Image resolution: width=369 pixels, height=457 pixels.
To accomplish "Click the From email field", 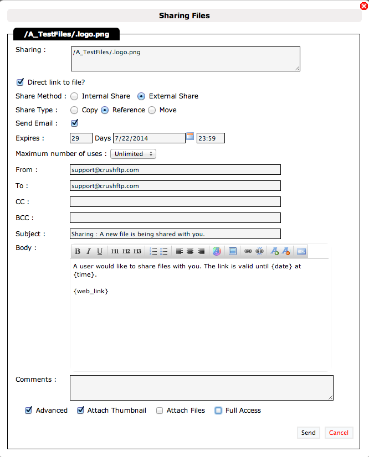I will [175, 170].
